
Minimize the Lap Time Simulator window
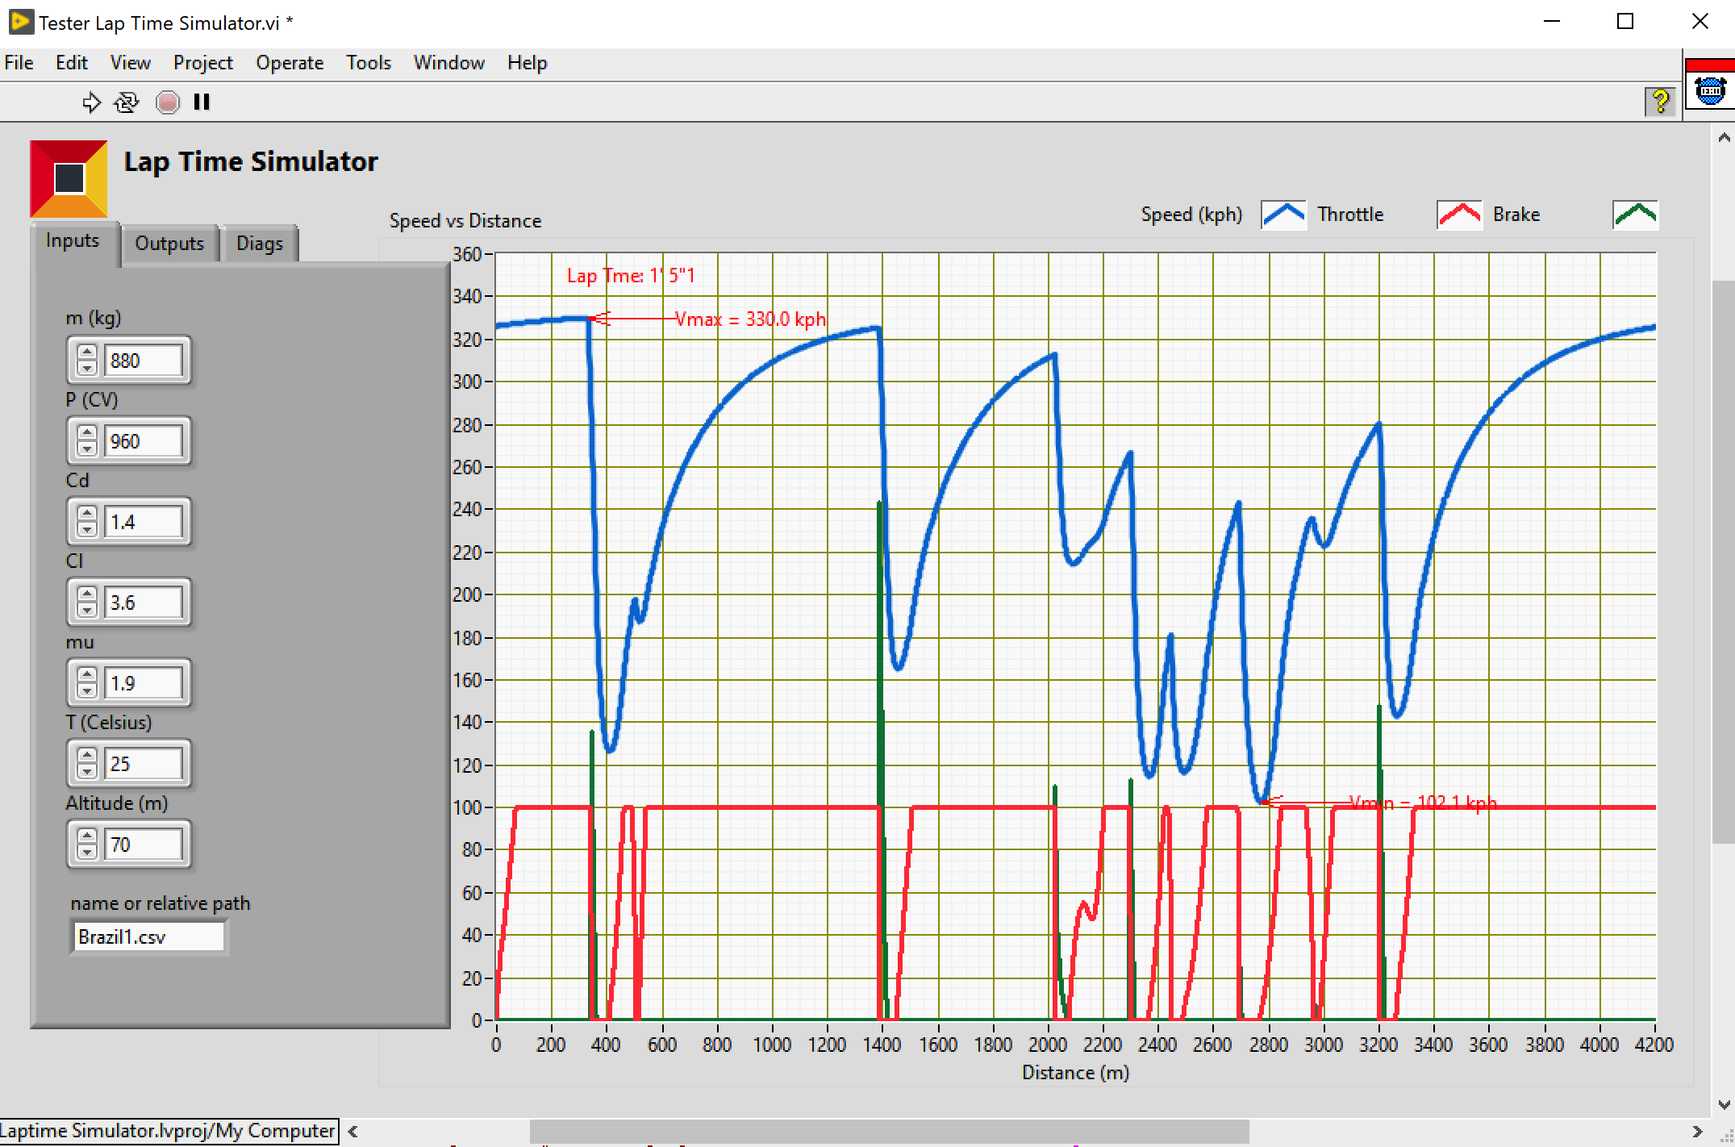pos(1552,22)
